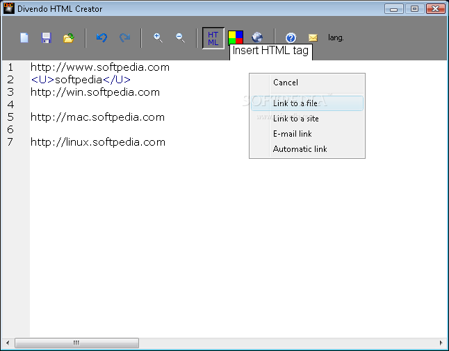Select Link to a file
449x351 pixels.
click(307, 103)
